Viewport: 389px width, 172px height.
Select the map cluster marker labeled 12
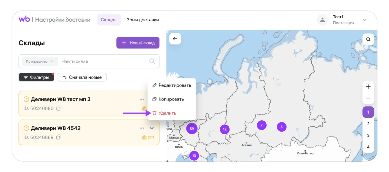[225, 129]
